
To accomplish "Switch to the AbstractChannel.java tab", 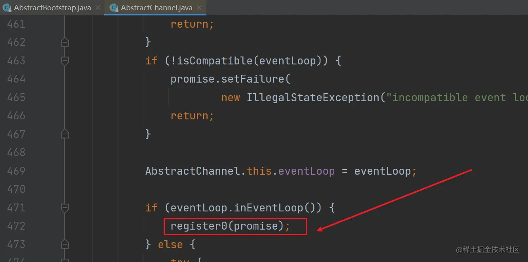I will pyautogui.click(x=155, y=8).
